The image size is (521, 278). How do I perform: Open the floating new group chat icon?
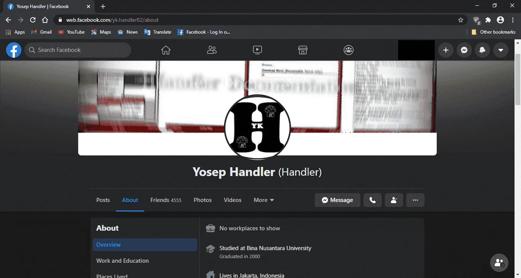(x=499, y=263)
